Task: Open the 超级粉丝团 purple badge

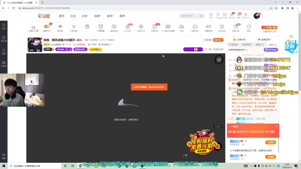Action: 80,49
